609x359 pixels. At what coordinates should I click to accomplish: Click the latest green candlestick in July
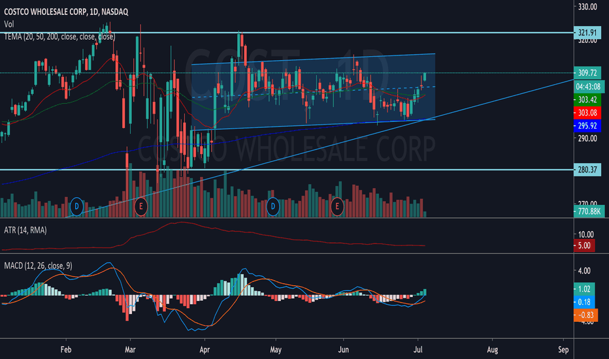(425, 76)
